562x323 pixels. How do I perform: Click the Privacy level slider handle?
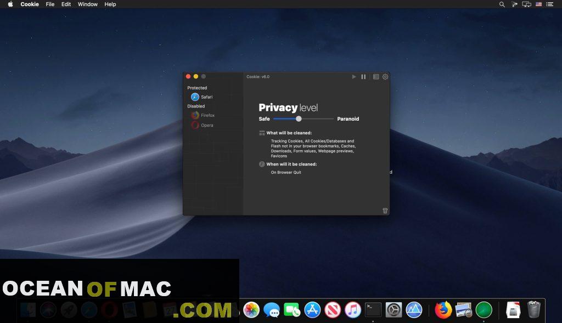[x=299, y=118]
